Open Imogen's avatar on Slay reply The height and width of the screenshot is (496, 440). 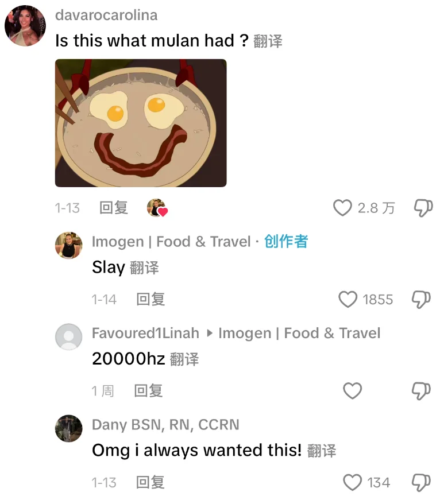click(69, 245)
